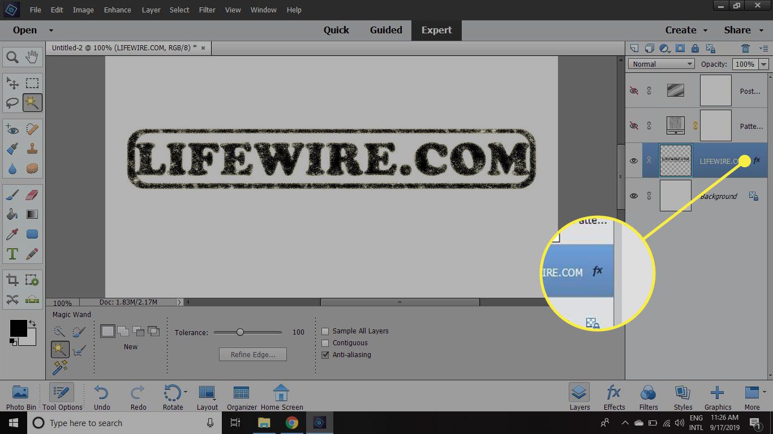773x434 pixels.
Task: Open the Opacity slider dropdown arrow
Action: click(x=764, y=64)
